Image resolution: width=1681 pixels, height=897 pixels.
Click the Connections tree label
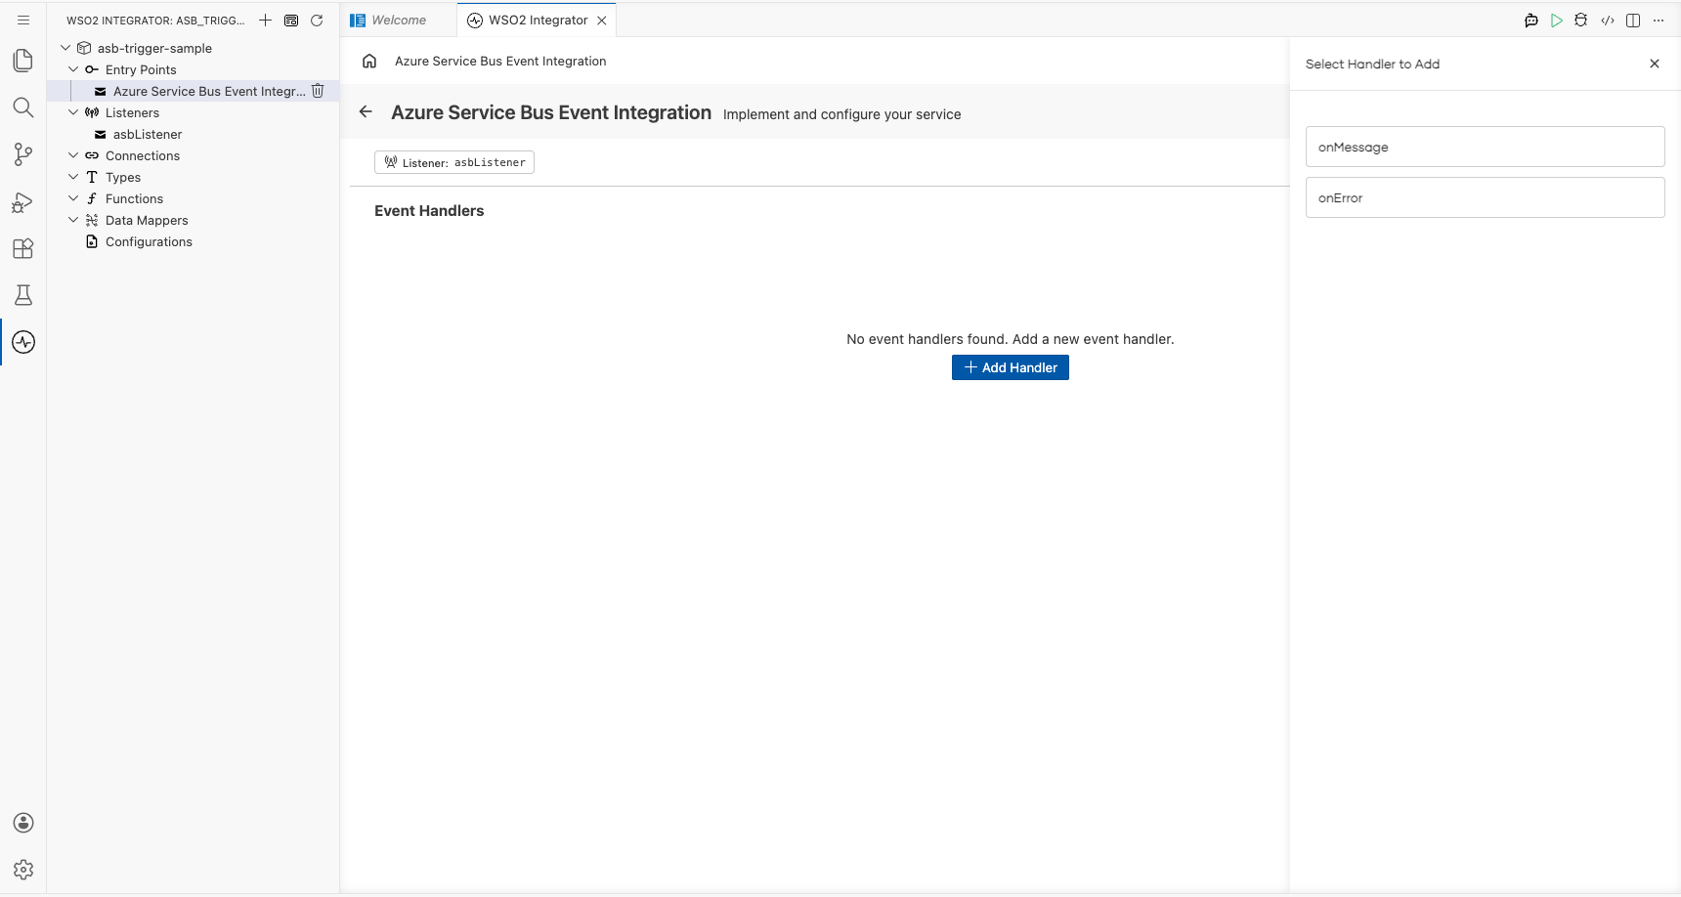click(143, 155)
